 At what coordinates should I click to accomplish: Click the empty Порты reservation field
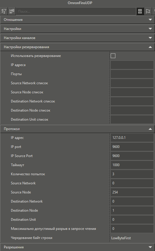coord(132,74)
